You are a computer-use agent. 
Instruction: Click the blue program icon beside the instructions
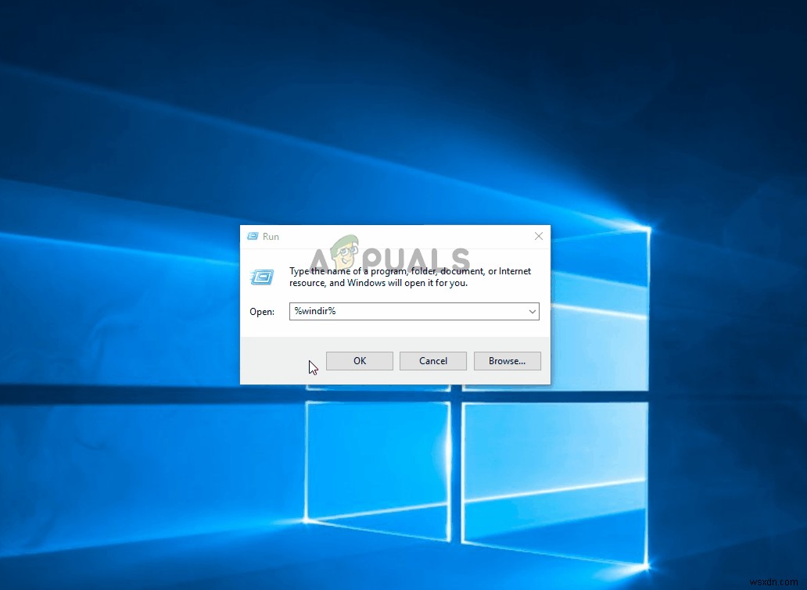(263, 277)
